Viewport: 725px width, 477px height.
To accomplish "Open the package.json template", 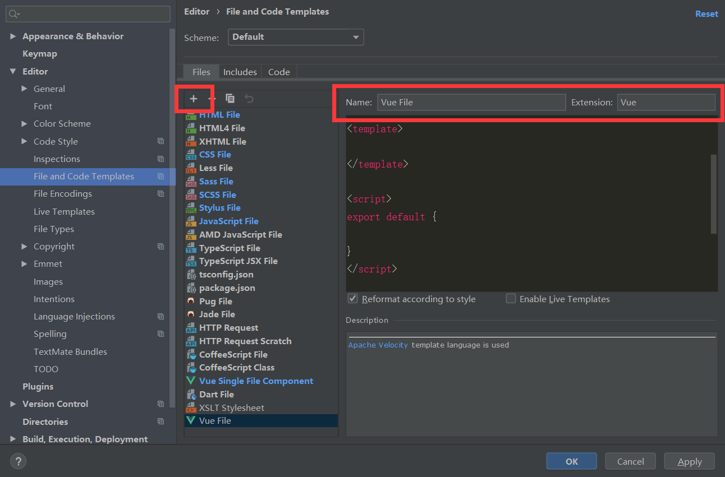I will pos(228,288).
